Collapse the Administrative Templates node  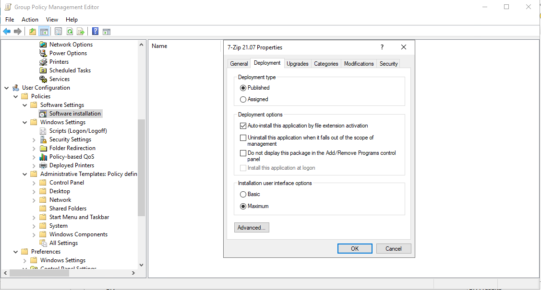point(25,174)
